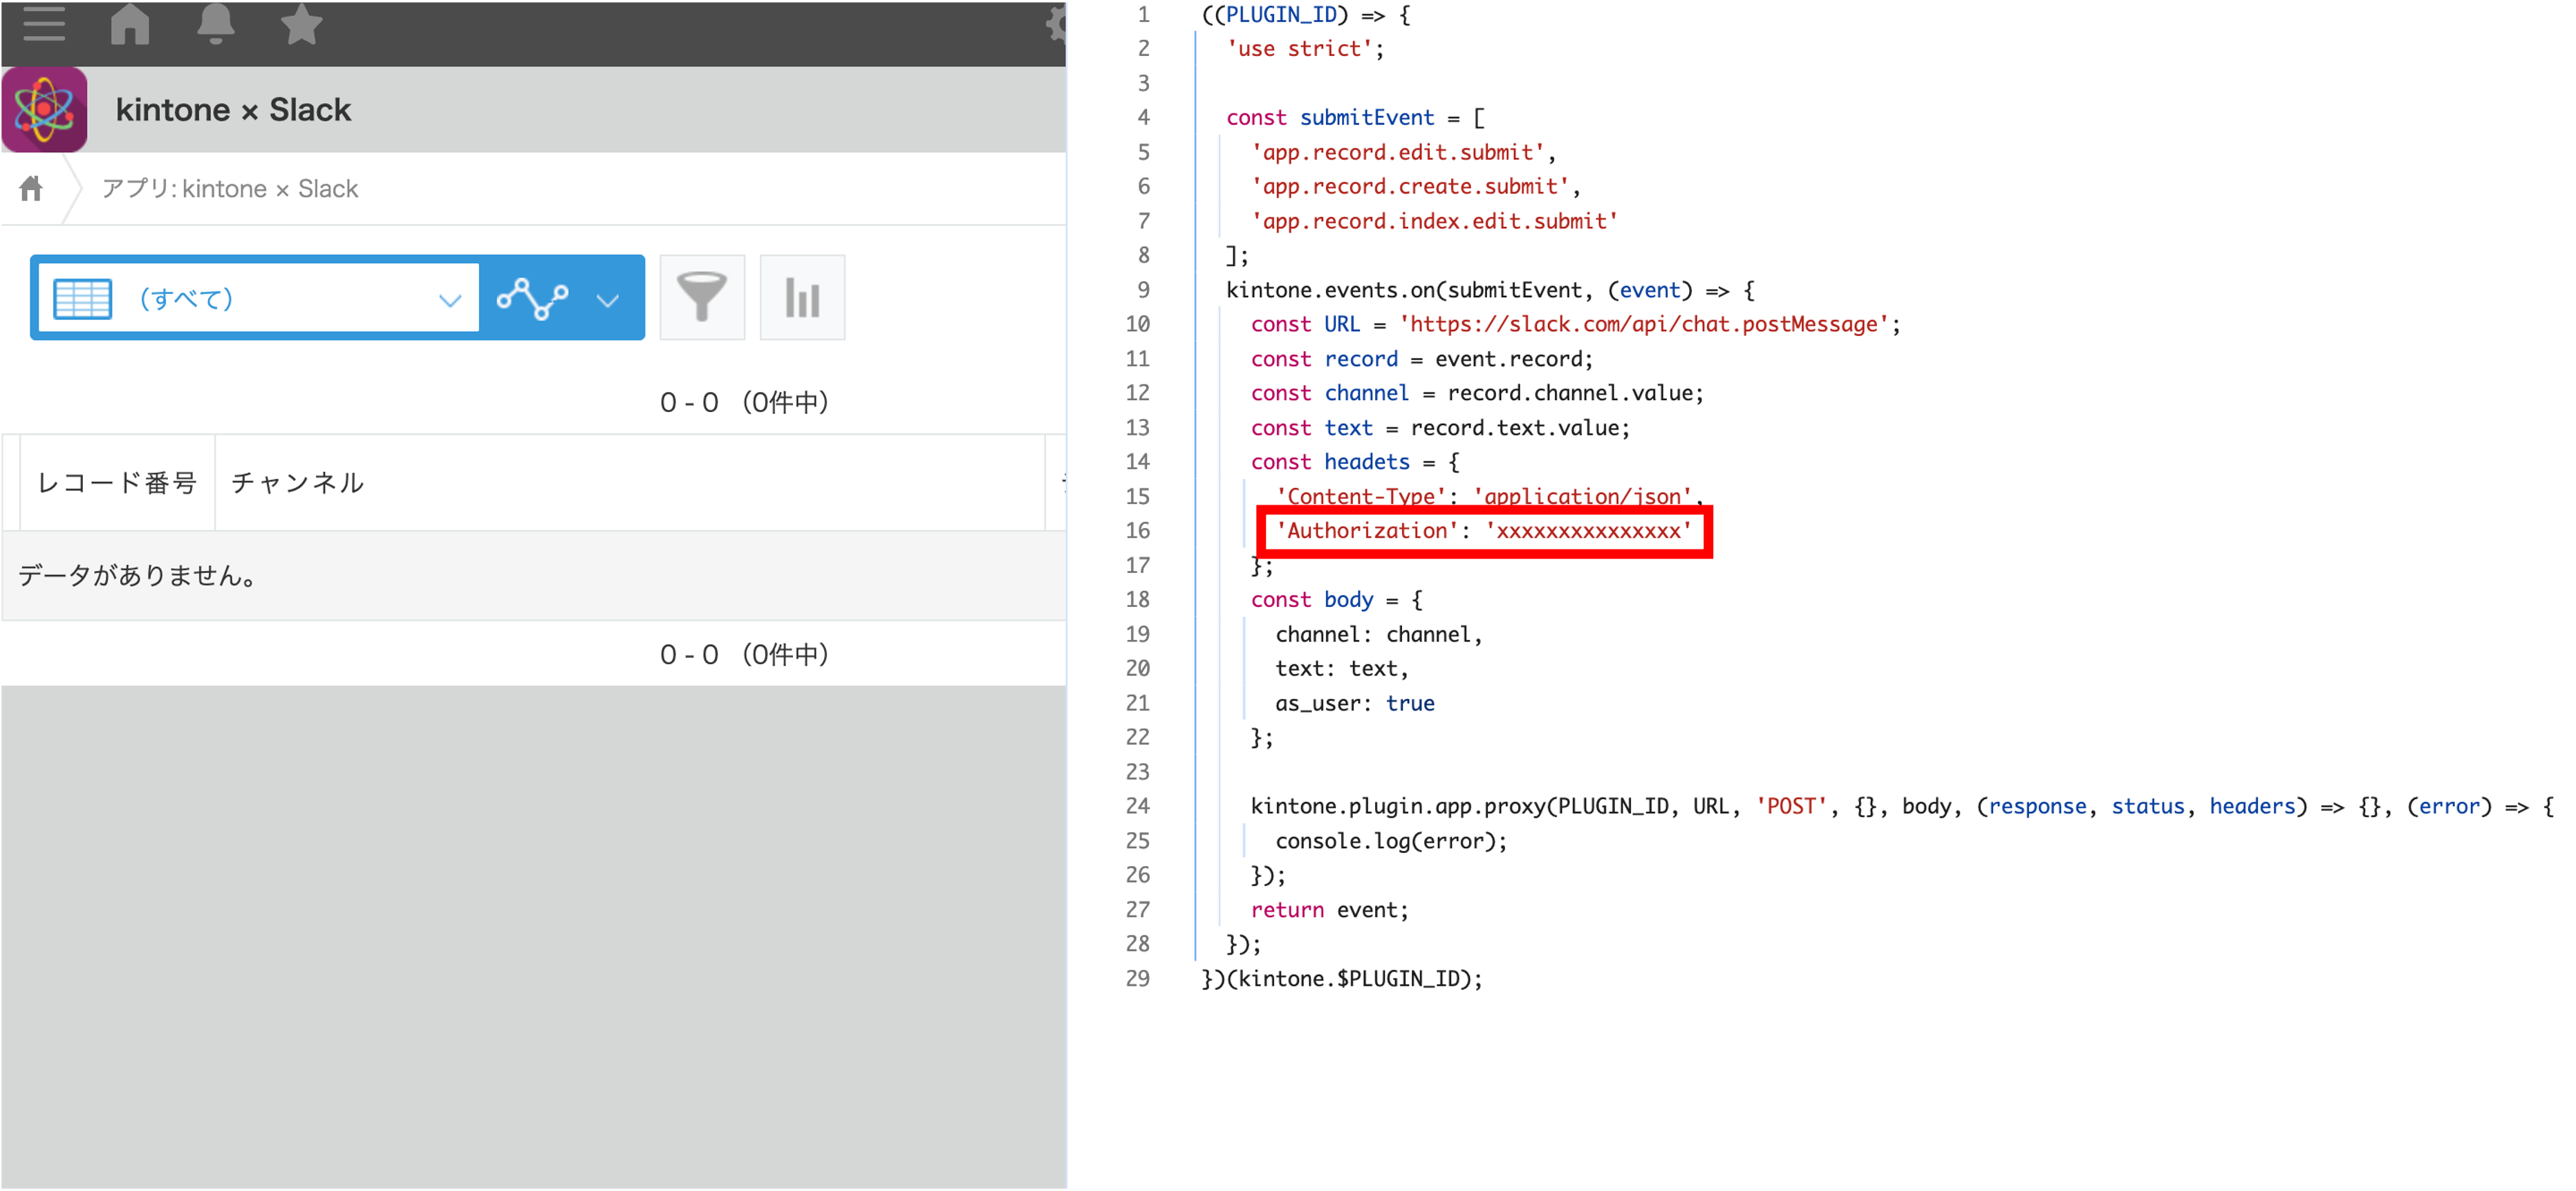Expand the graph view chevron
Screen dimensions: 2576x1191
[x=607, y=299]
